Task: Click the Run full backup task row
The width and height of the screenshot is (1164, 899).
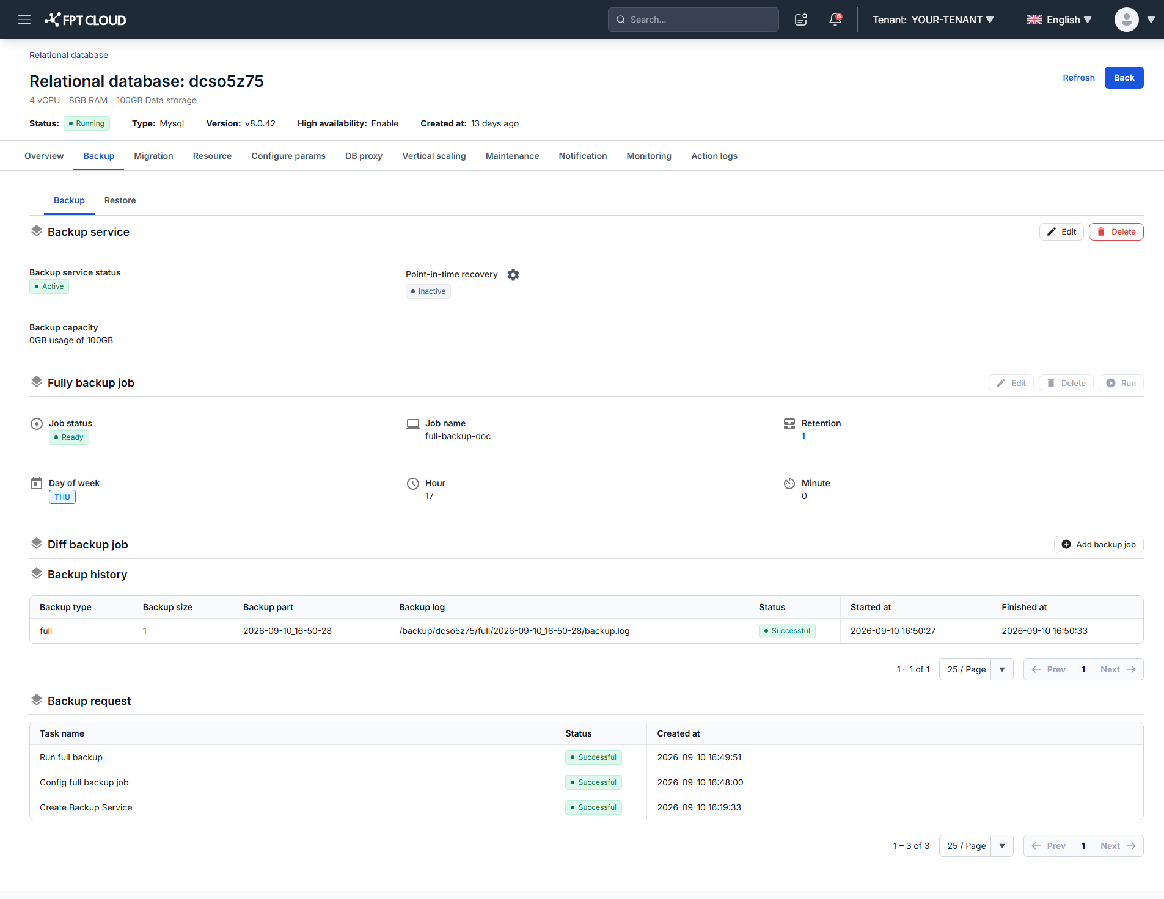Action: coord(586,757)
